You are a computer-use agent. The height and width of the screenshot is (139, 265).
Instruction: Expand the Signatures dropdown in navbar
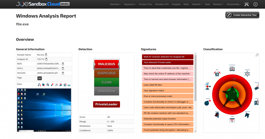pos(130,4)
